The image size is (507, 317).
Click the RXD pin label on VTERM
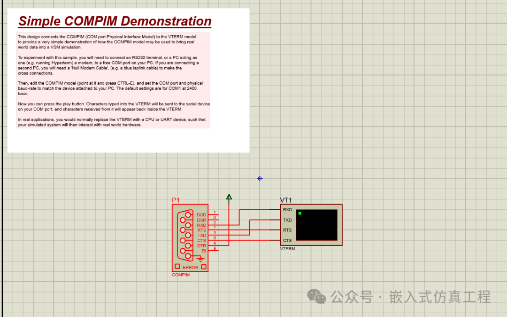287,210
